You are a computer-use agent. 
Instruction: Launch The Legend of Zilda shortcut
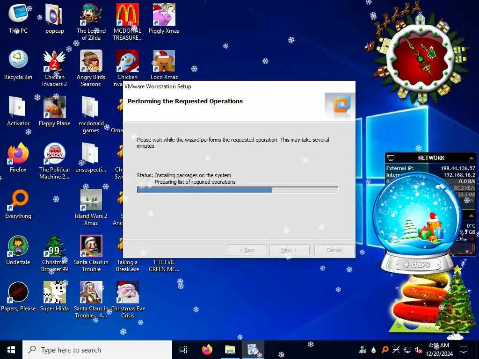click(x=91, y=22)
